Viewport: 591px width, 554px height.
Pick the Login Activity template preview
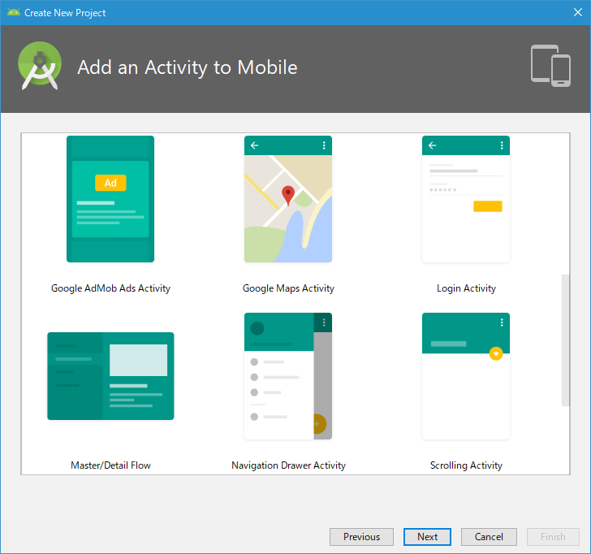466,199
